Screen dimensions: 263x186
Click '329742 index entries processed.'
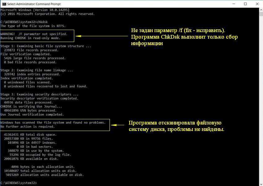pyautogui.click(x=32, y=74)
